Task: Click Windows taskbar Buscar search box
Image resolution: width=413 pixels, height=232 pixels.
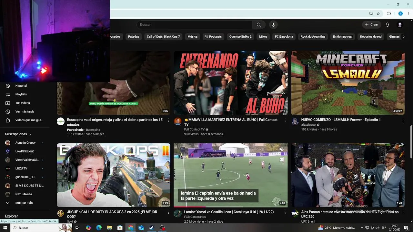Action: point(41,228)
